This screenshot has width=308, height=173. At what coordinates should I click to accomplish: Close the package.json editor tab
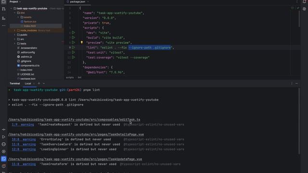pos(88,2)
